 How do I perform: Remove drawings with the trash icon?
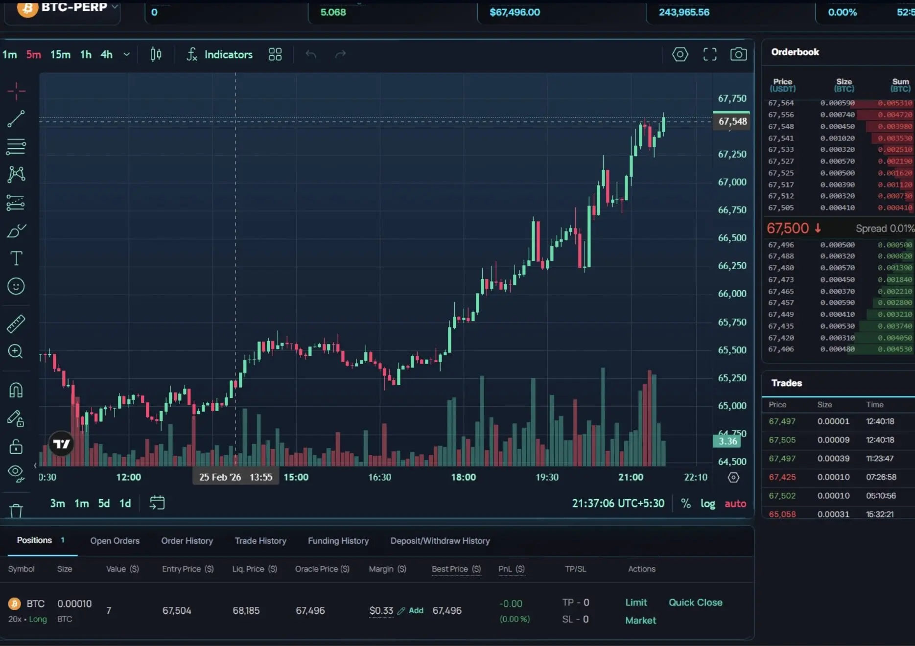[16, 511]
